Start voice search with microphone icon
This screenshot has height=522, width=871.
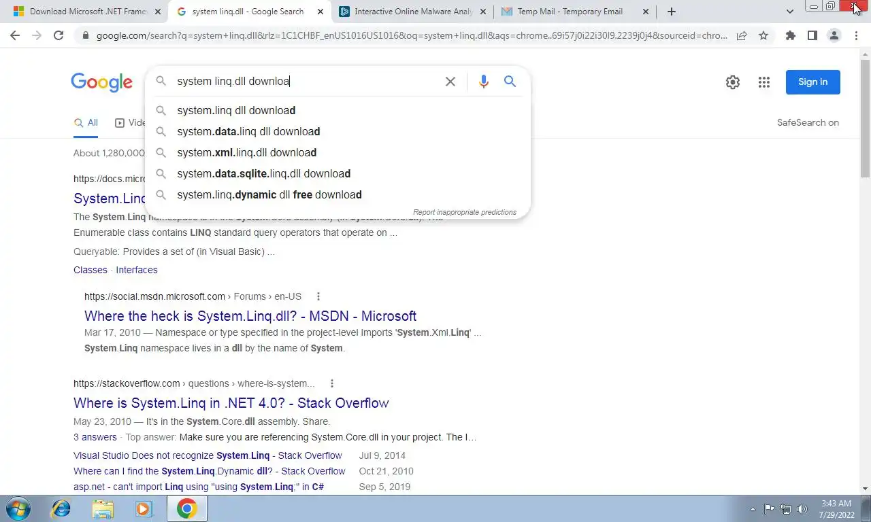click(x=484, y=82)
